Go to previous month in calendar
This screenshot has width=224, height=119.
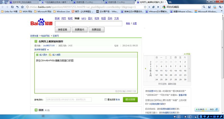pos(145,69)
